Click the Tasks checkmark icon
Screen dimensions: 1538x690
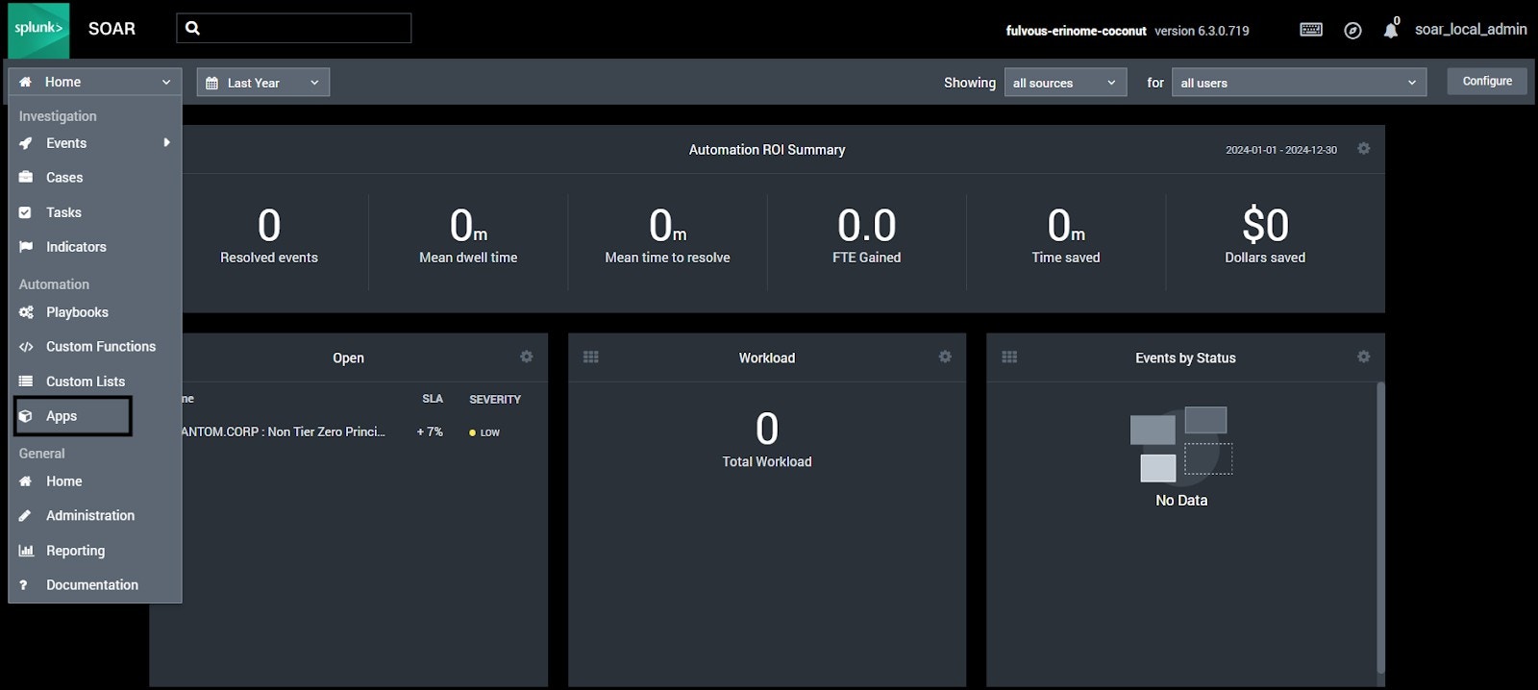pos(26,212)
